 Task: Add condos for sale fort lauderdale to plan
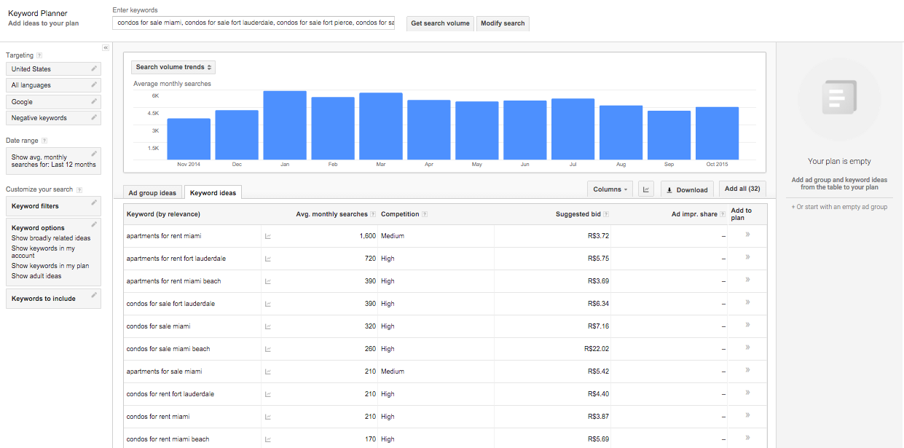[x=747, y=302]
